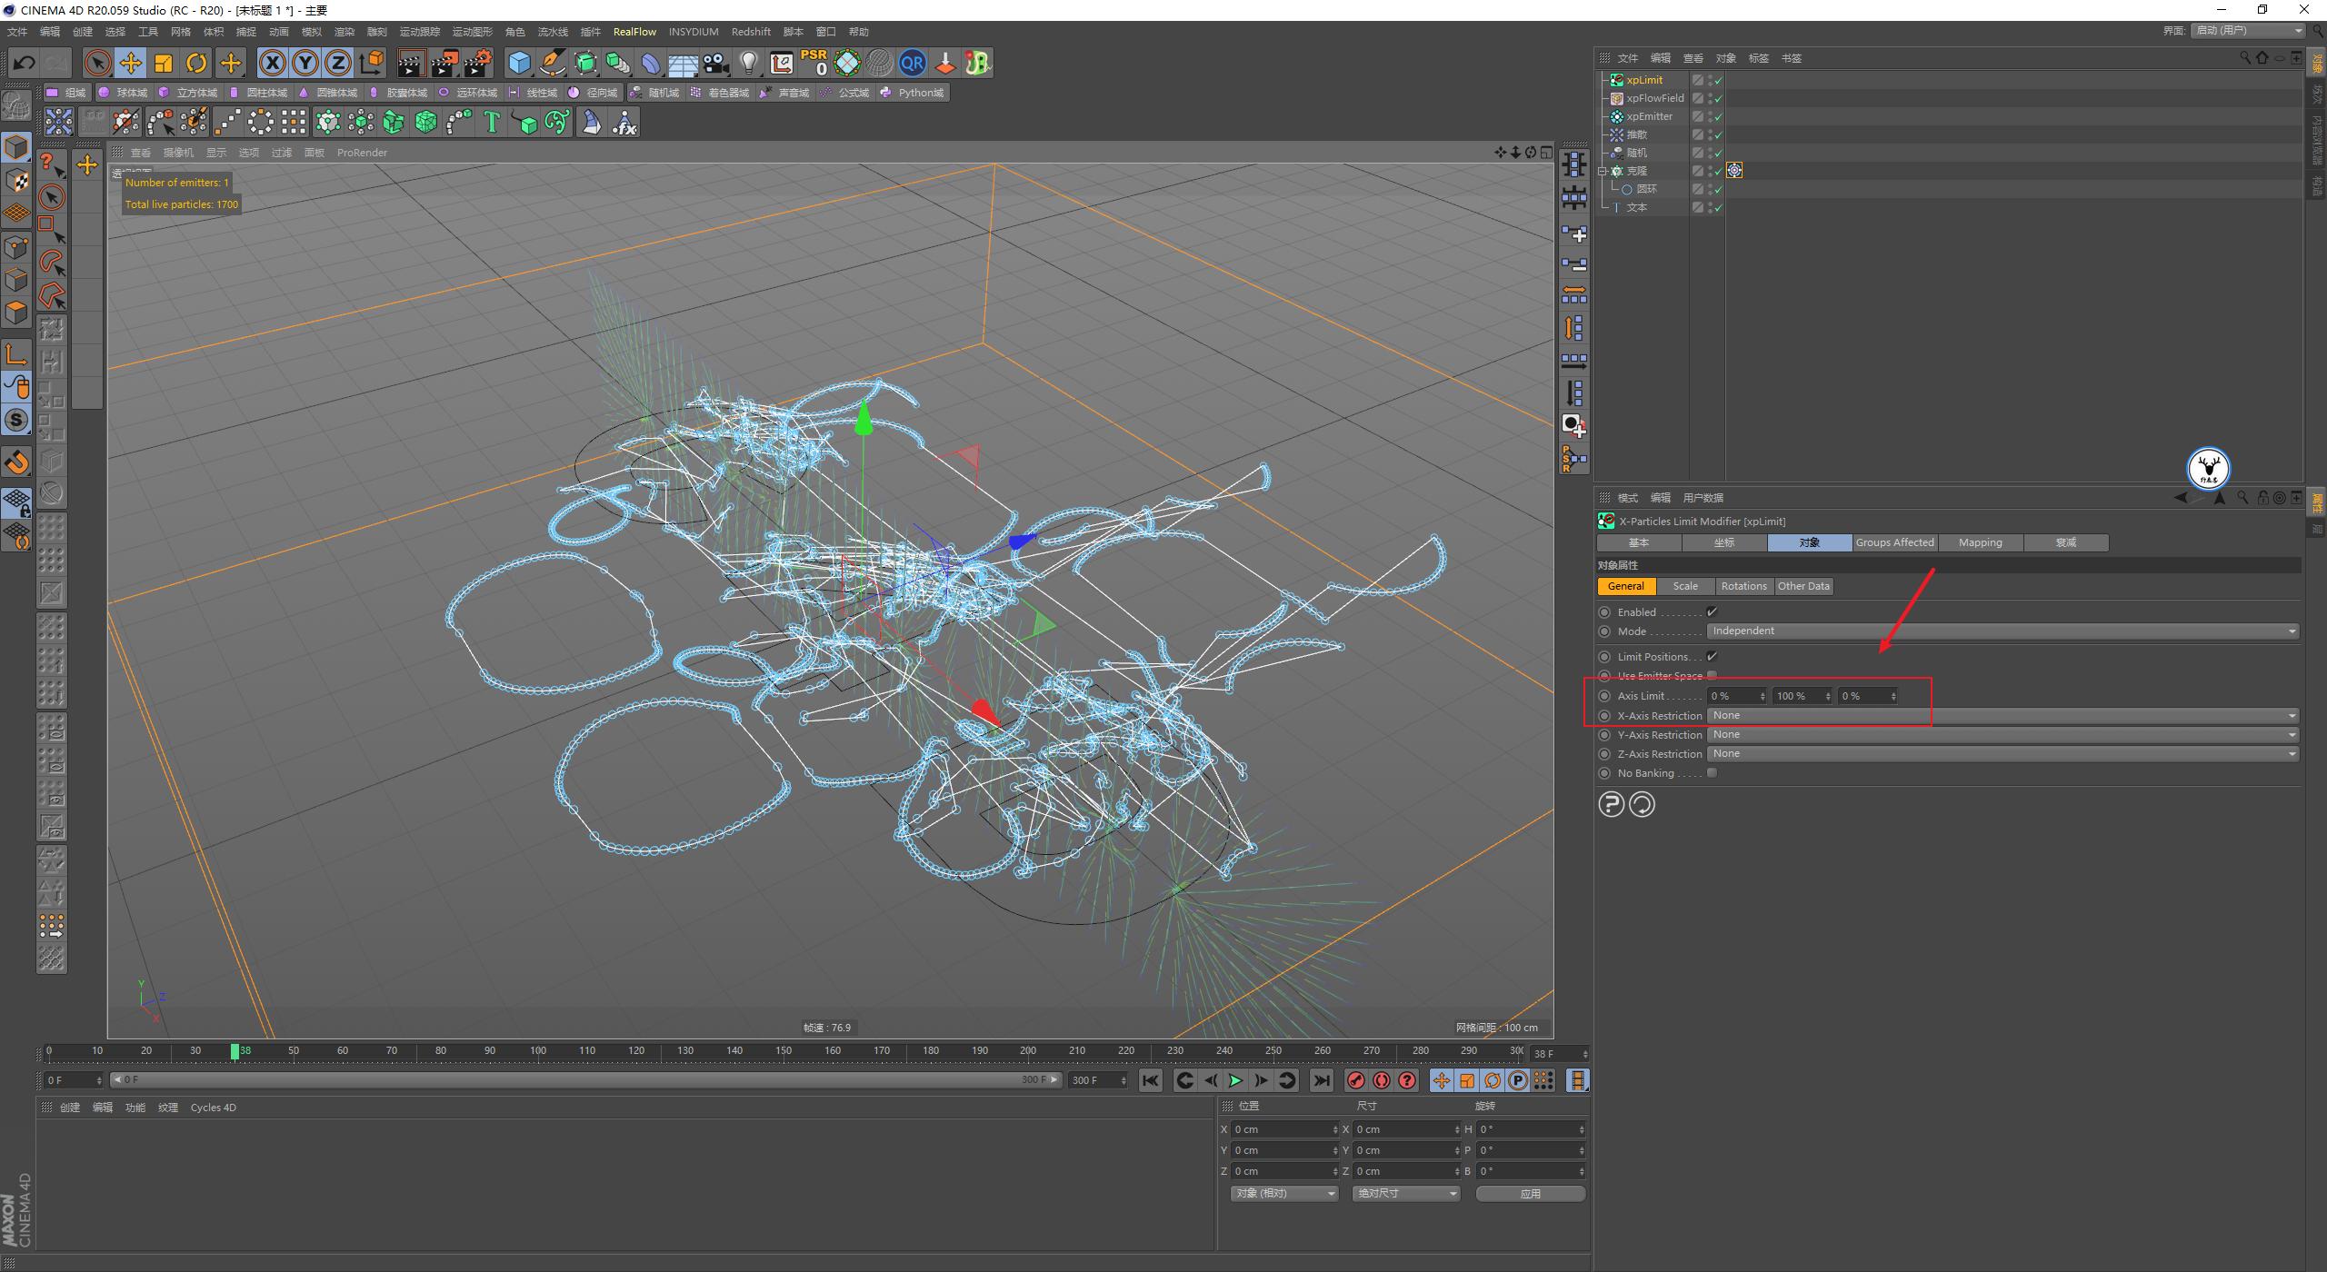Open the Cube primitive tool

point(519,63)
